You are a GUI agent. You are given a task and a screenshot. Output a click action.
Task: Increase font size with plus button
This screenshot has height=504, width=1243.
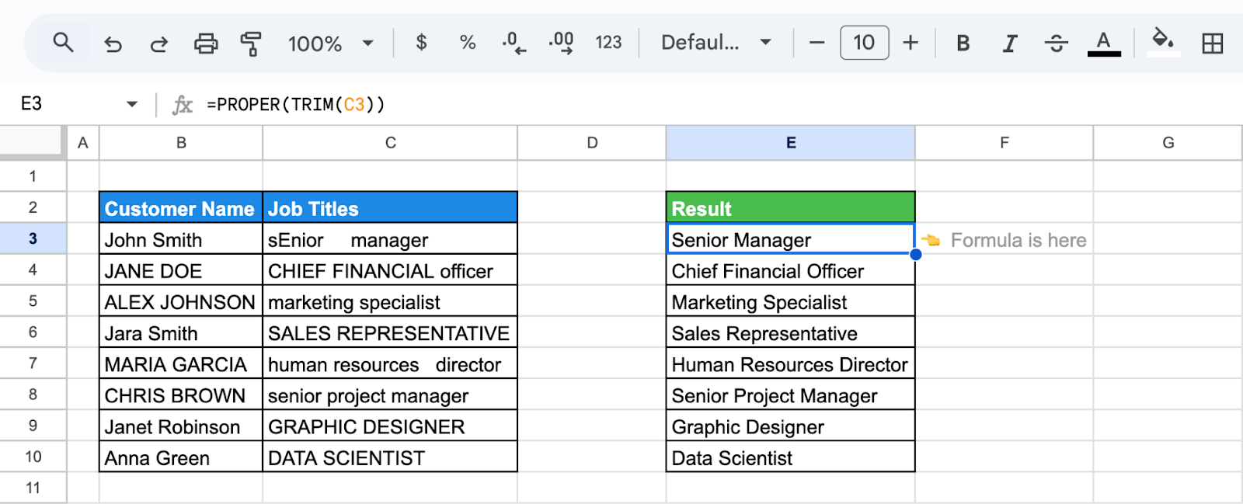click(x=910, y=43)
